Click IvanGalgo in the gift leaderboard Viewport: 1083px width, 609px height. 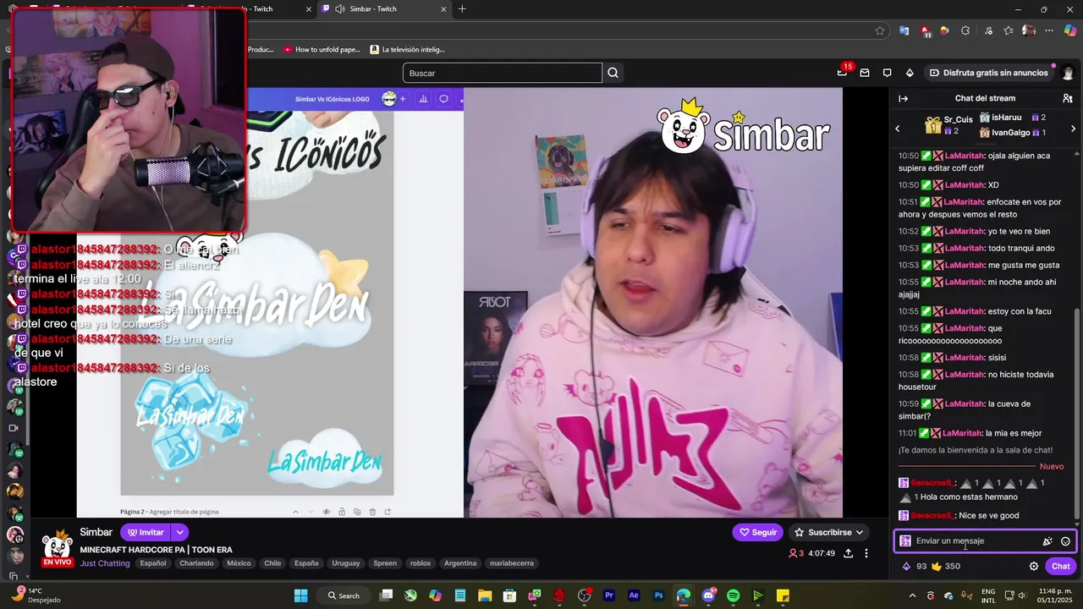tap(1010, 133)
